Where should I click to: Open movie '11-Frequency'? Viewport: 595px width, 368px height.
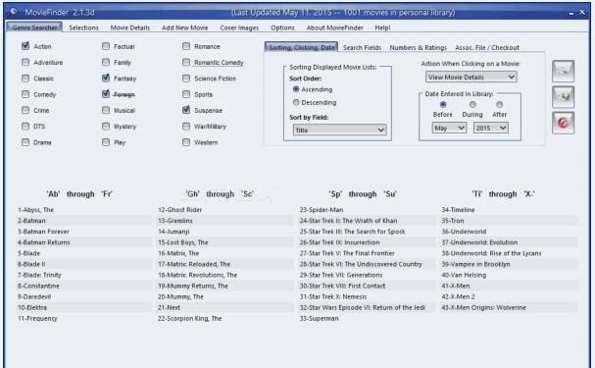(37, 318)
